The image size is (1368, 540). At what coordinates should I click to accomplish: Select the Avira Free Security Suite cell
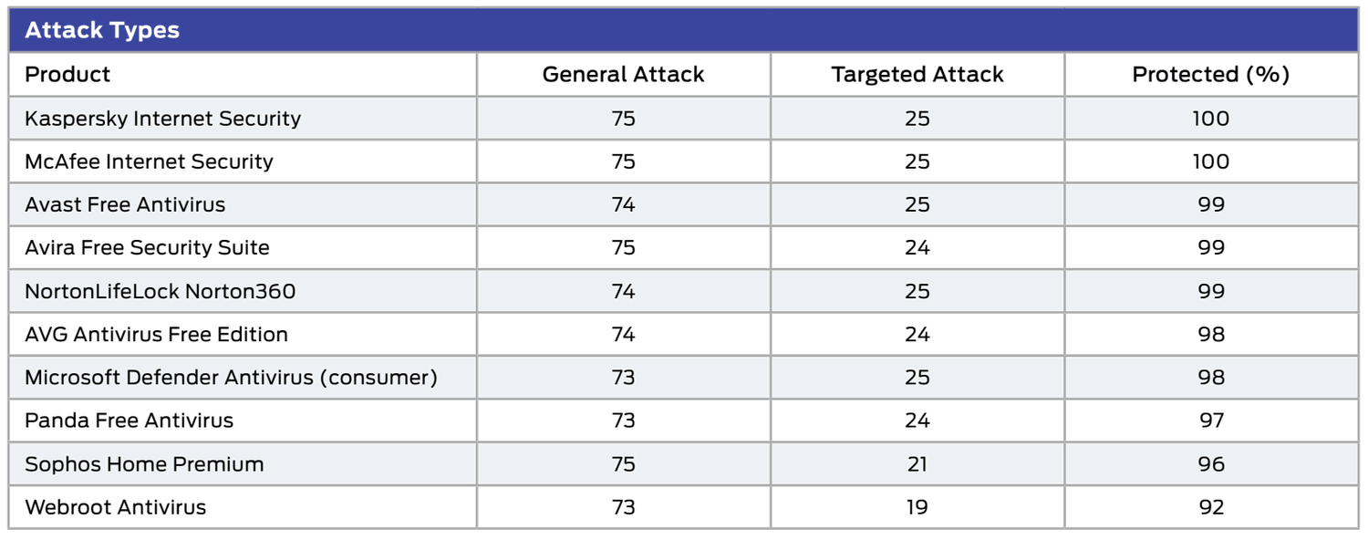[x=147, y=248]
